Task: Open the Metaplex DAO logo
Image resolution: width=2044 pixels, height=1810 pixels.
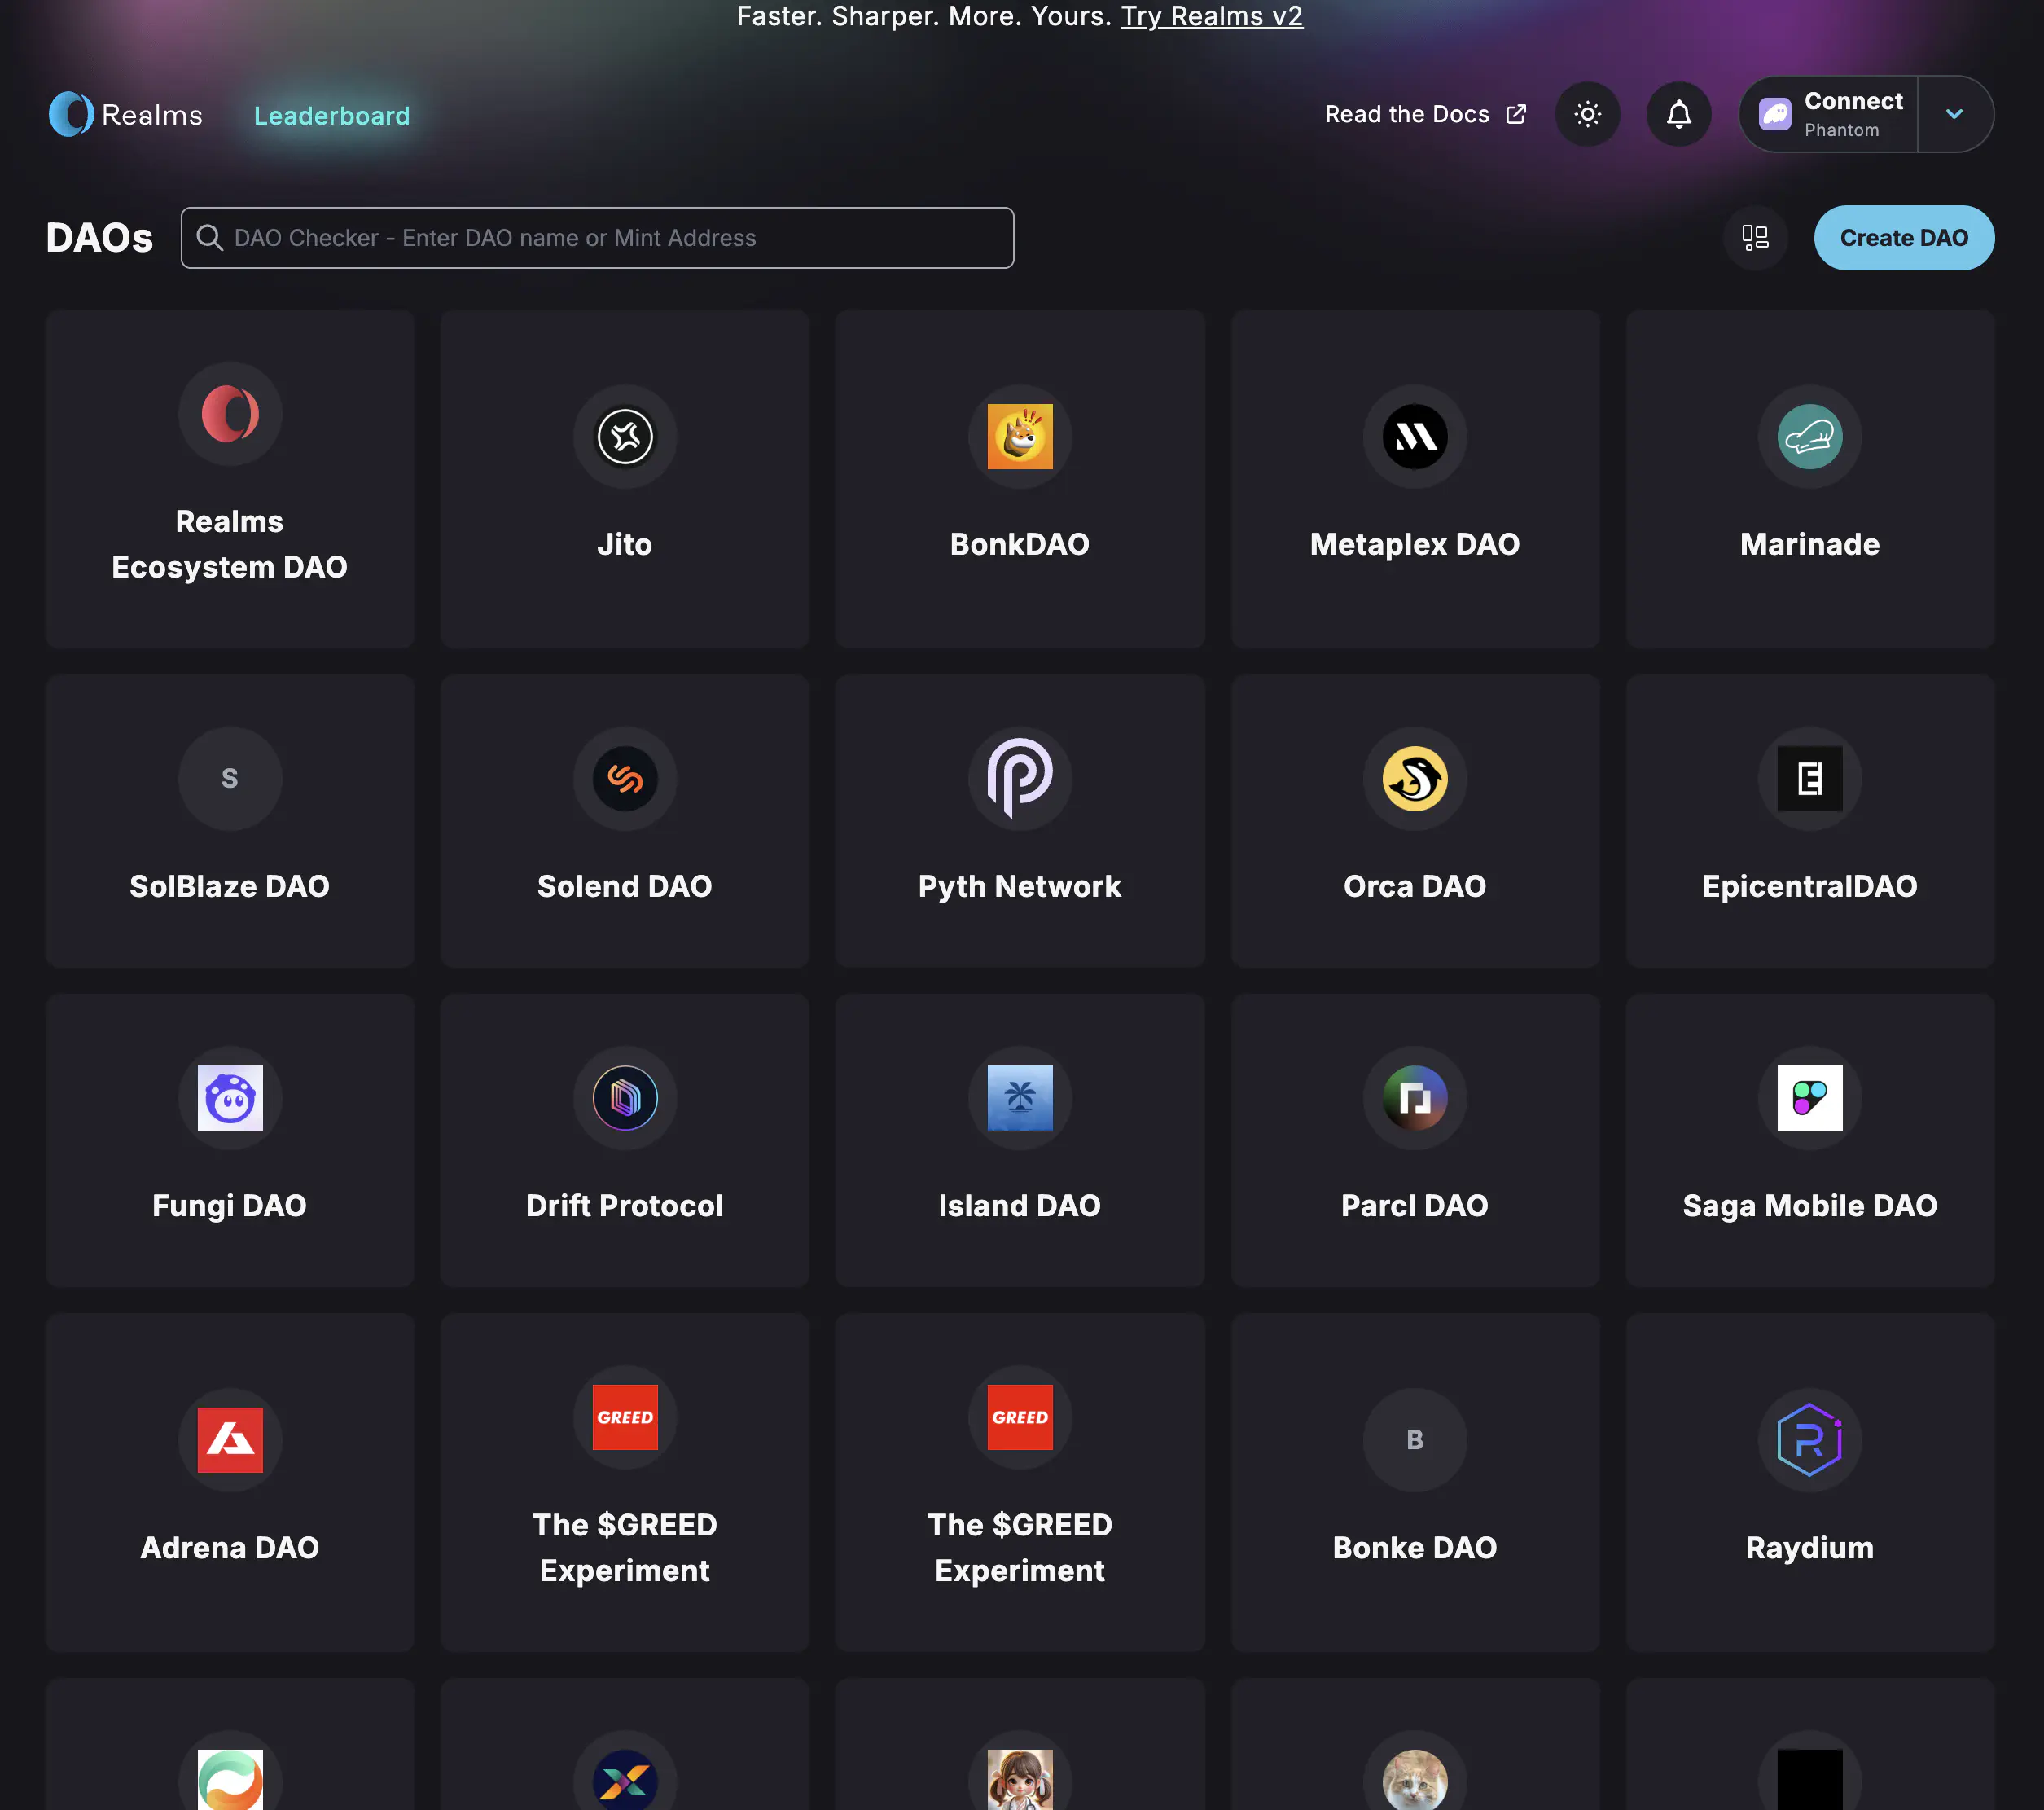Action: (1414, 437)
